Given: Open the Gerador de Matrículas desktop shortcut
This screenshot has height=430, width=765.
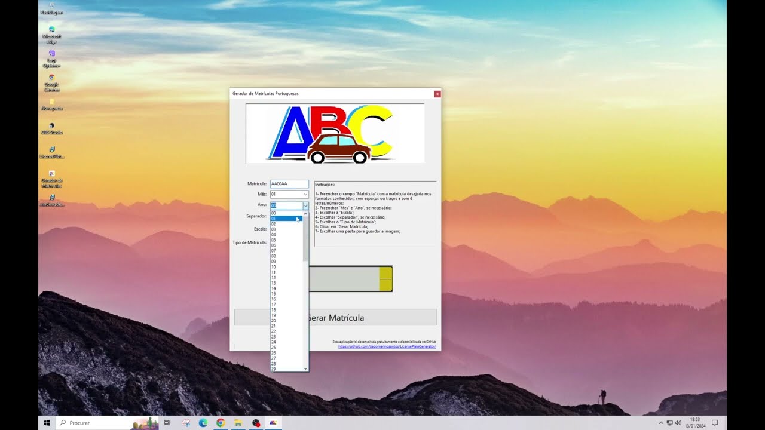Looking at the screenshot, I should click(52, 179).
